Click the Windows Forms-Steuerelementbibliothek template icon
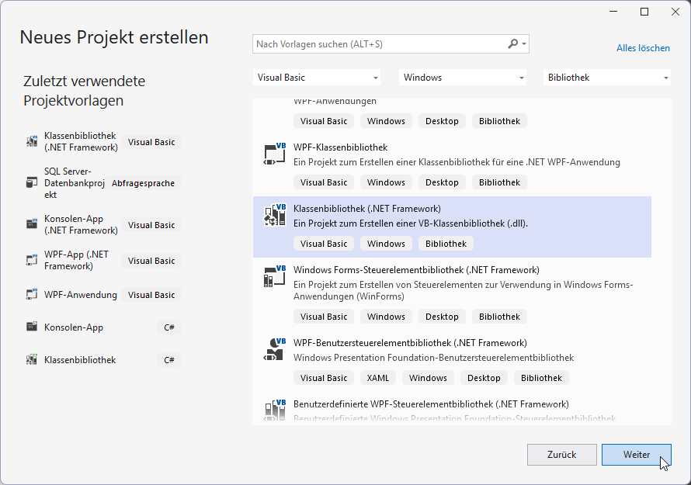This screenshot has width=691, height=485. point(274,277)
